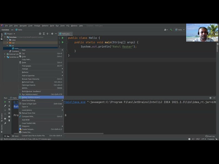Click the layout icon in Run panel sidebar

tap(5, 119)
